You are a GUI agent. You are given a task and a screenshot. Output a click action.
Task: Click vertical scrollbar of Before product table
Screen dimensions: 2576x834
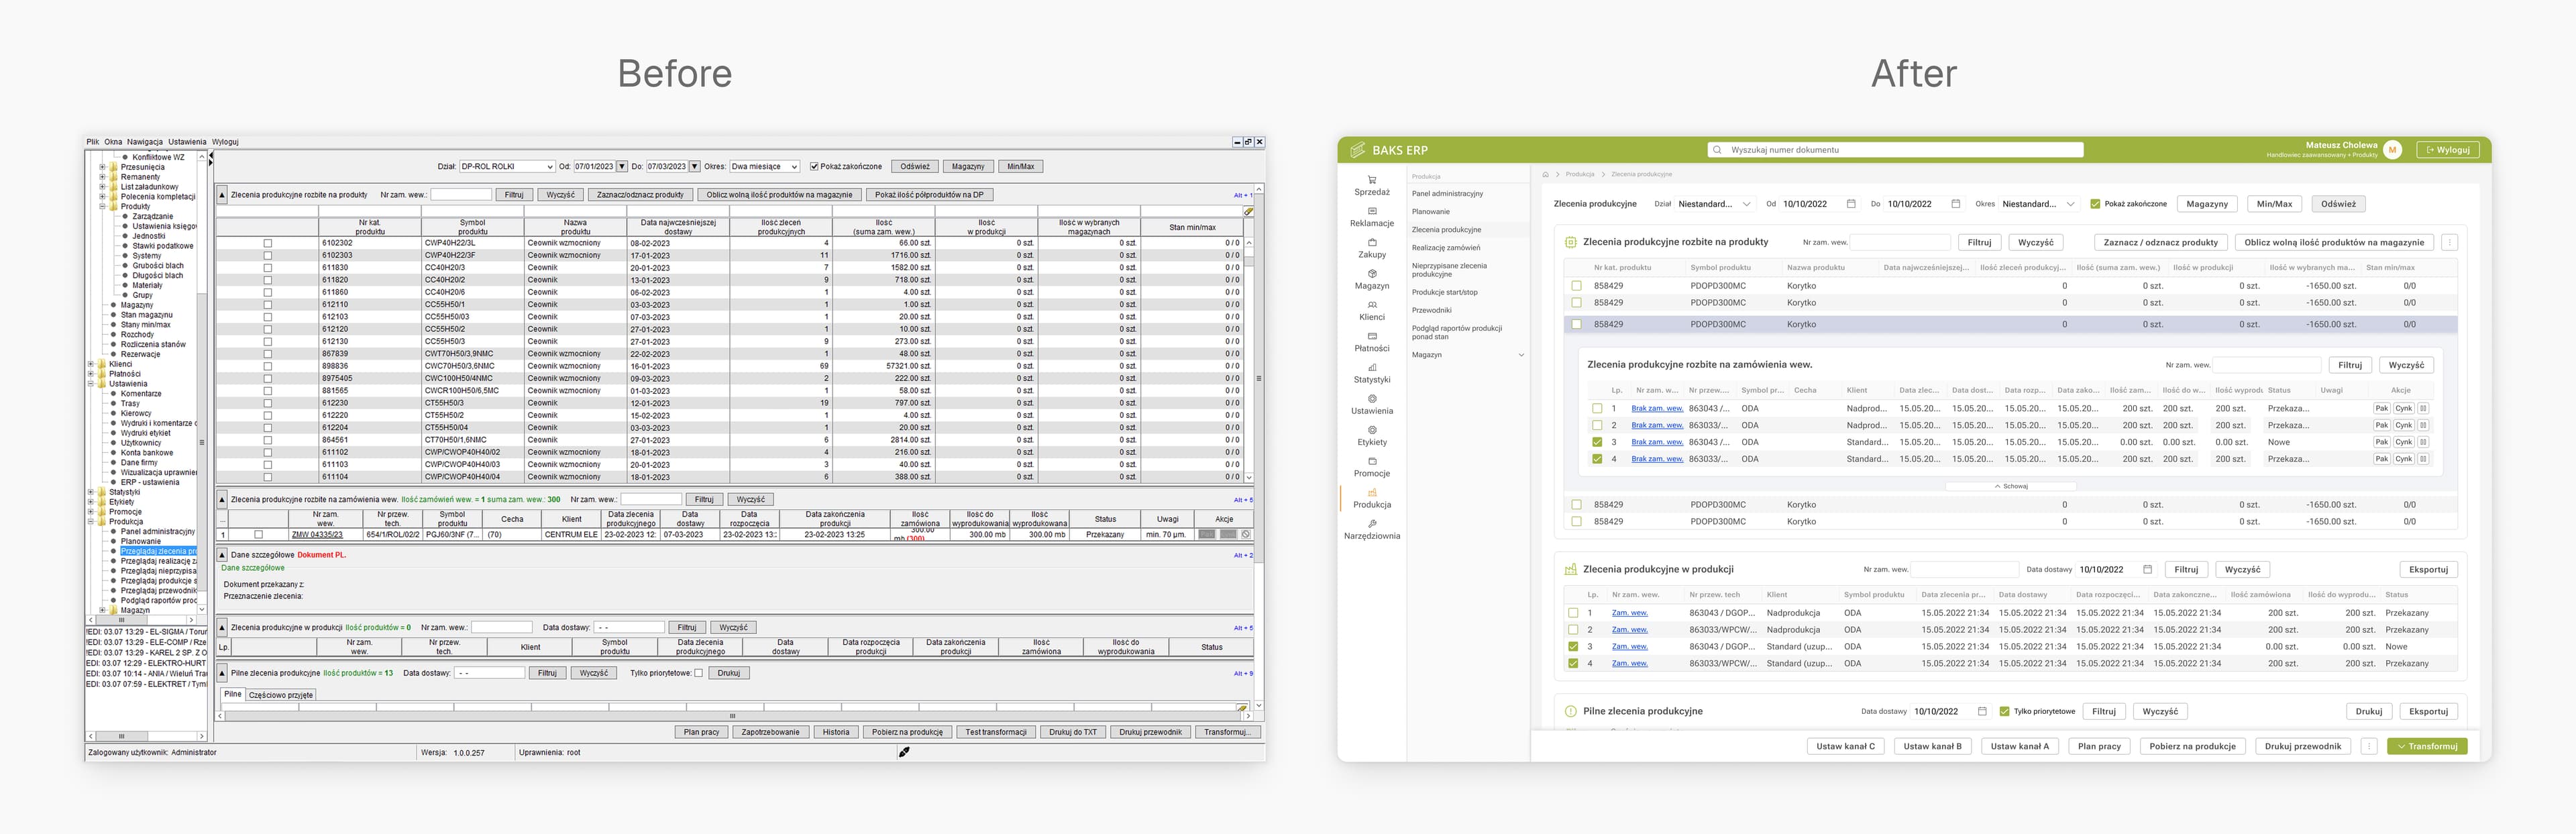[x=1249, y=360]
